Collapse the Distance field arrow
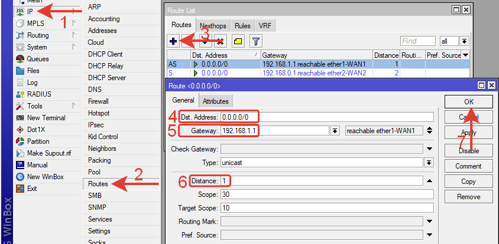The height and width of the screenshot is (244, 499). (x=429, y=181)
